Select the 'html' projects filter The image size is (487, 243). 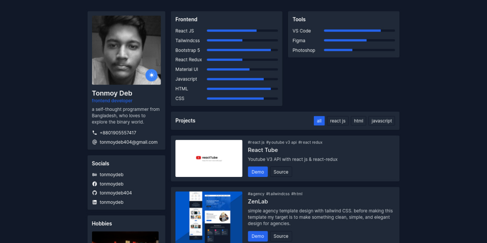[x=358, y=121]
